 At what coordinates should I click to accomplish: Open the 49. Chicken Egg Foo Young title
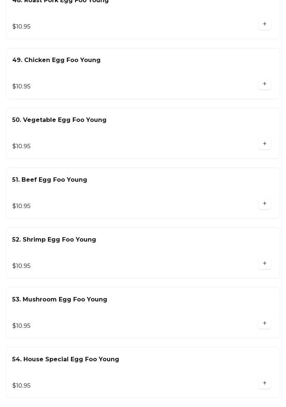click(x=56, y=60)
